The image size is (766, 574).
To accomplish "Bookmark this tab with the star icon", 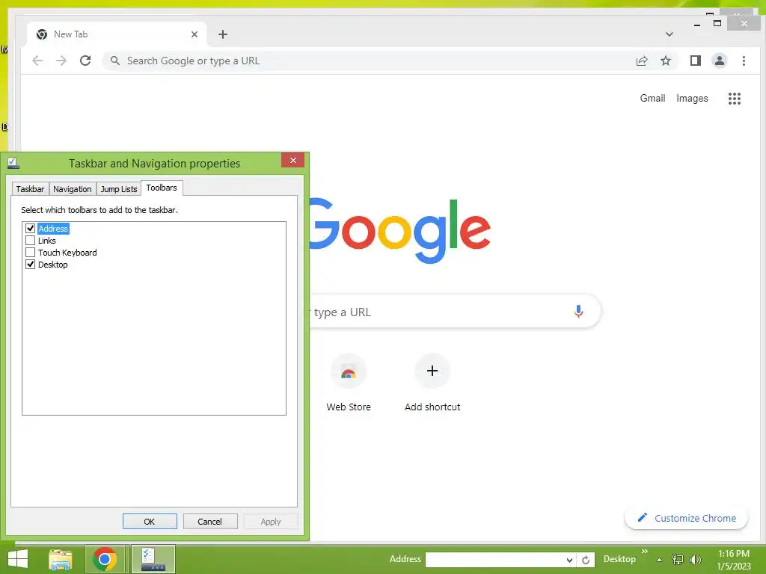I will (665, 61).
